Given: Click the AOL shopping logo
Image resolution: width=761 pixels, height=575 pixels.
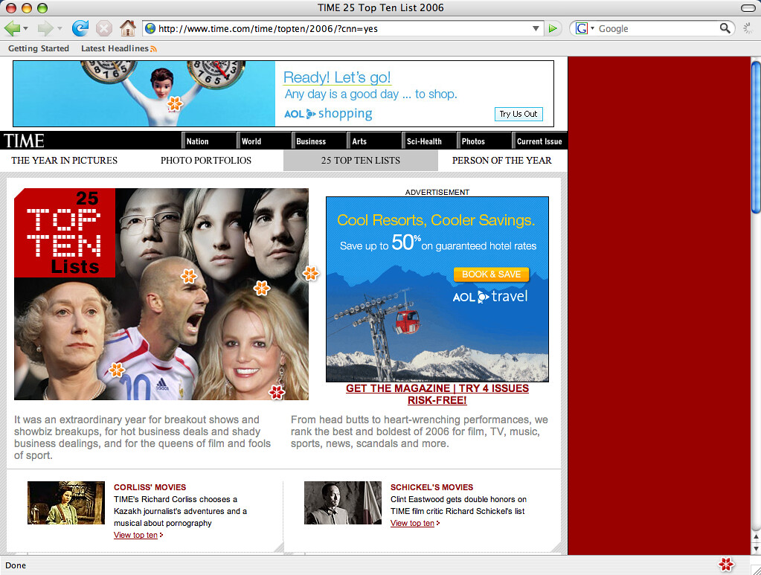Looking at the screenshot, I should [328, 114].
